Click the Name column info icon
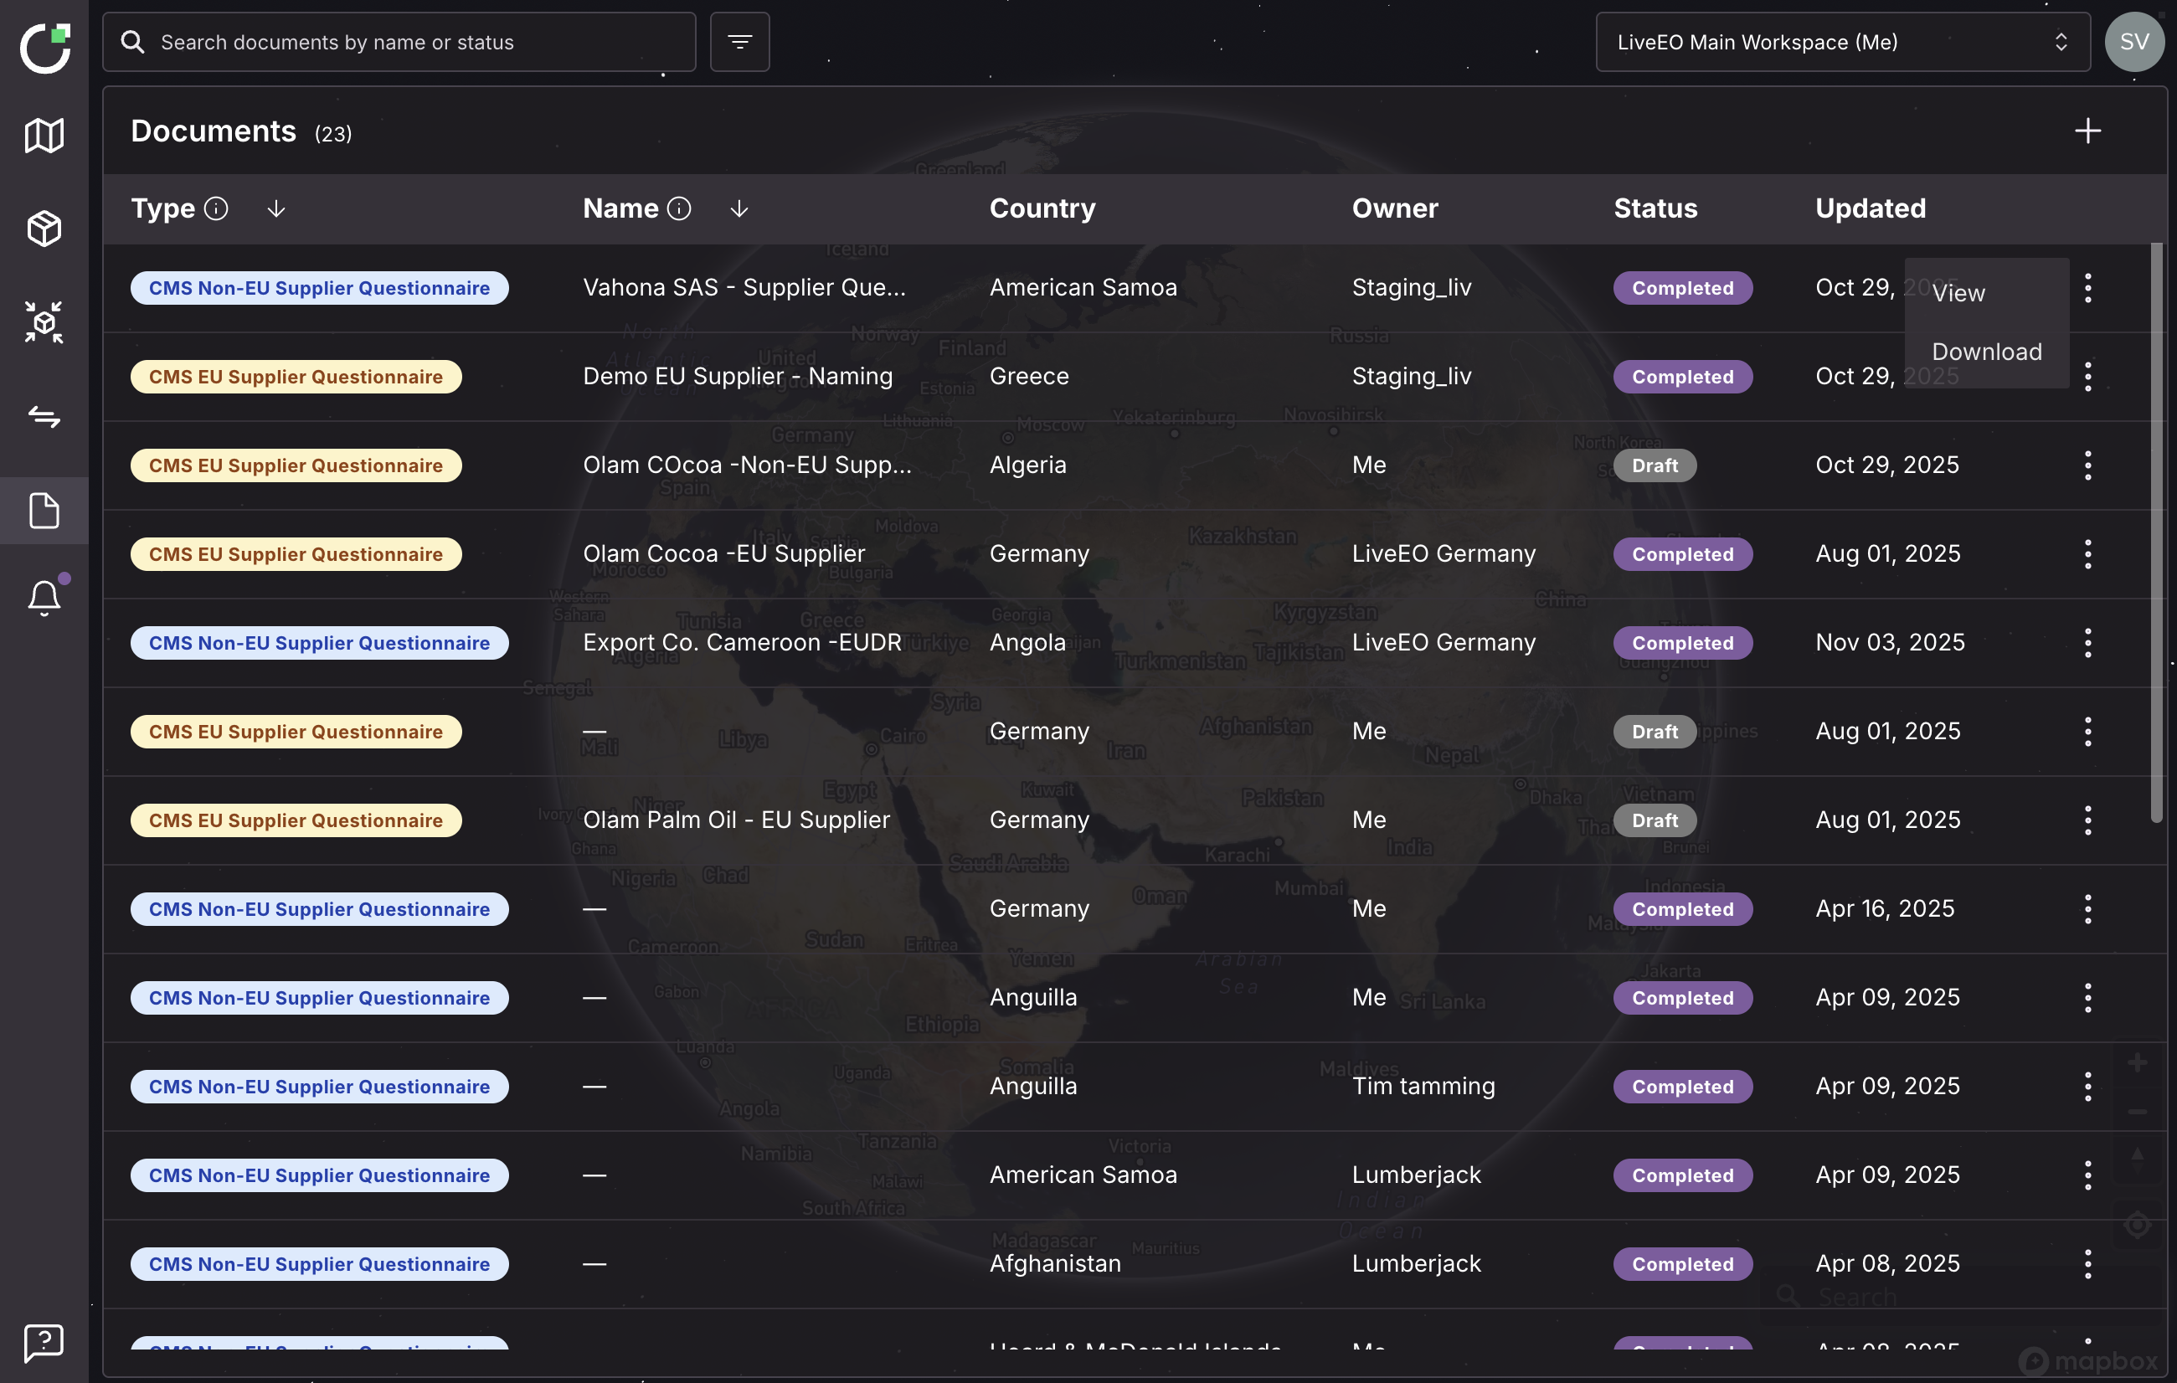Screen dimensions: 2177x1383 pos(679,208)
